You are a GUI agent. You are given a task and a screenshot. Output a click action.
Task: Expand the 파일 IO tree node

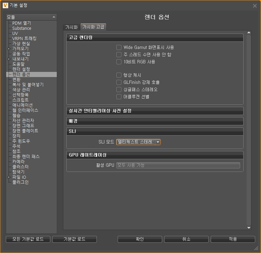(x=9, y=177)
